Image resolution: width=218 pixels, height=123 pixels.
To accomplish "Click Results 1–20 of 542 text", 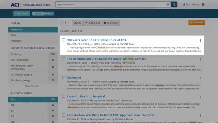I will coord(71,31).
